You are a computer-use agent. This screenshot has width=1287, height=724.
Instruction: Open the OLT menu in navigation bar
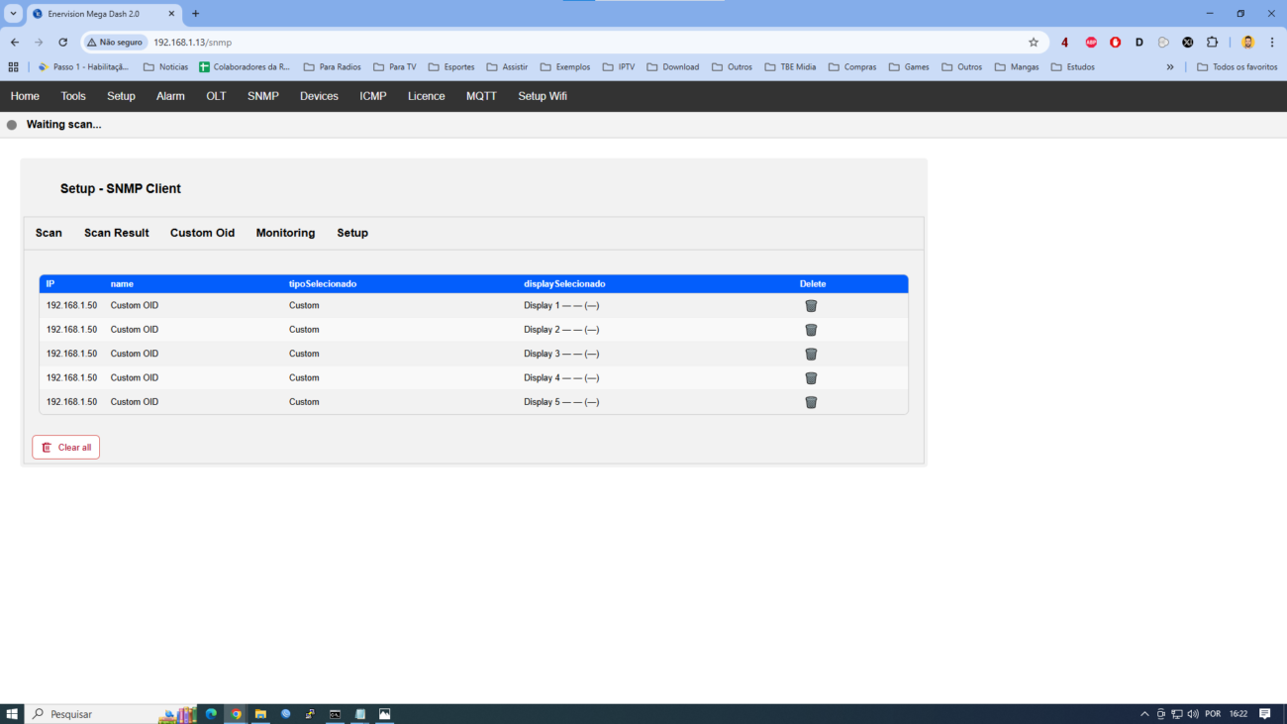click(x=216, y=96)
